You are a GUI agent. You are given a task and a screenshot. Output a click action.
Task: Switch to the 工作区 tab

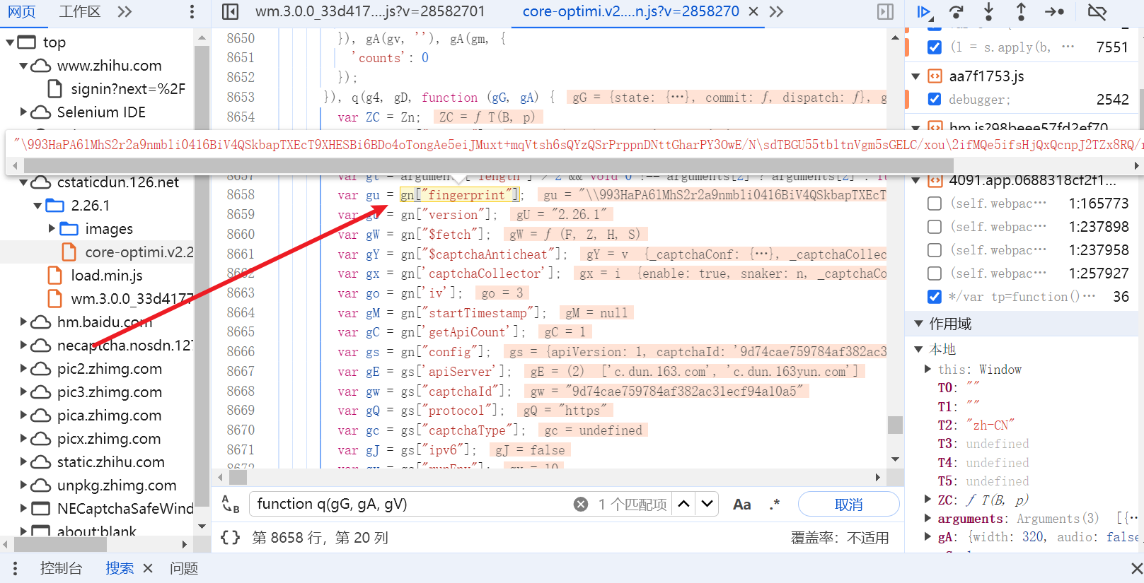click(x=79, y=11)
